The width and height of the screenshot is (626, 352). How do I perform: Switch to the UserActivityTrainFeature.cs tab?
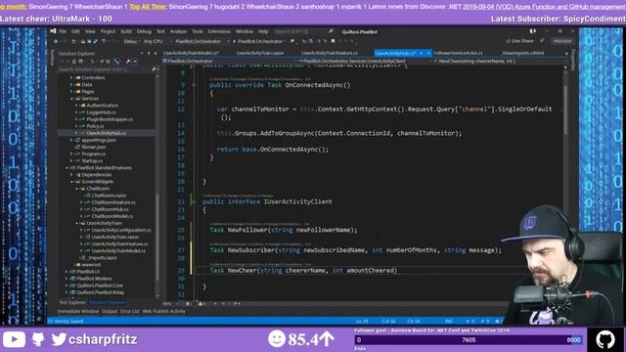tap(330, 53)
